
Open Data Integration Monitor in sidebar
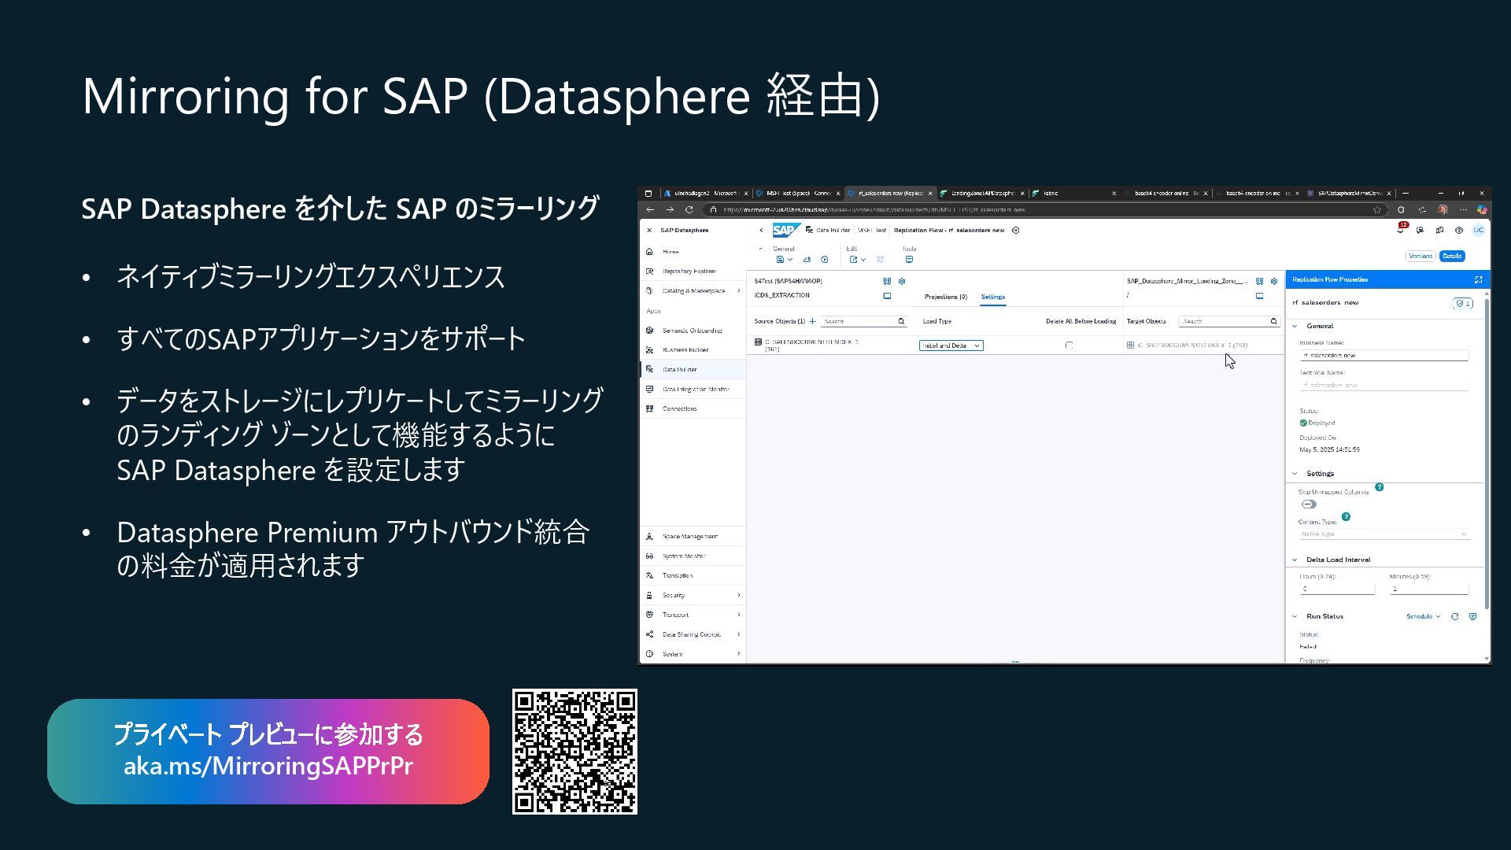coord(695,389)
